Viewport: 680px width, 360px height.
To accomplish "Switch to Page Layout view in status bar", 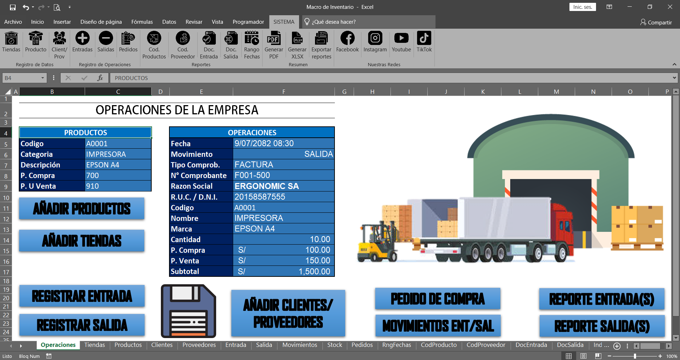I will coord(583,356).
